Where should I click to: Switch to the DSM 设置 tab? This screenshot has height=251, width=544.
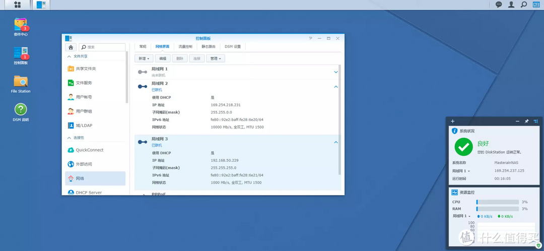[x=233, y=46]
